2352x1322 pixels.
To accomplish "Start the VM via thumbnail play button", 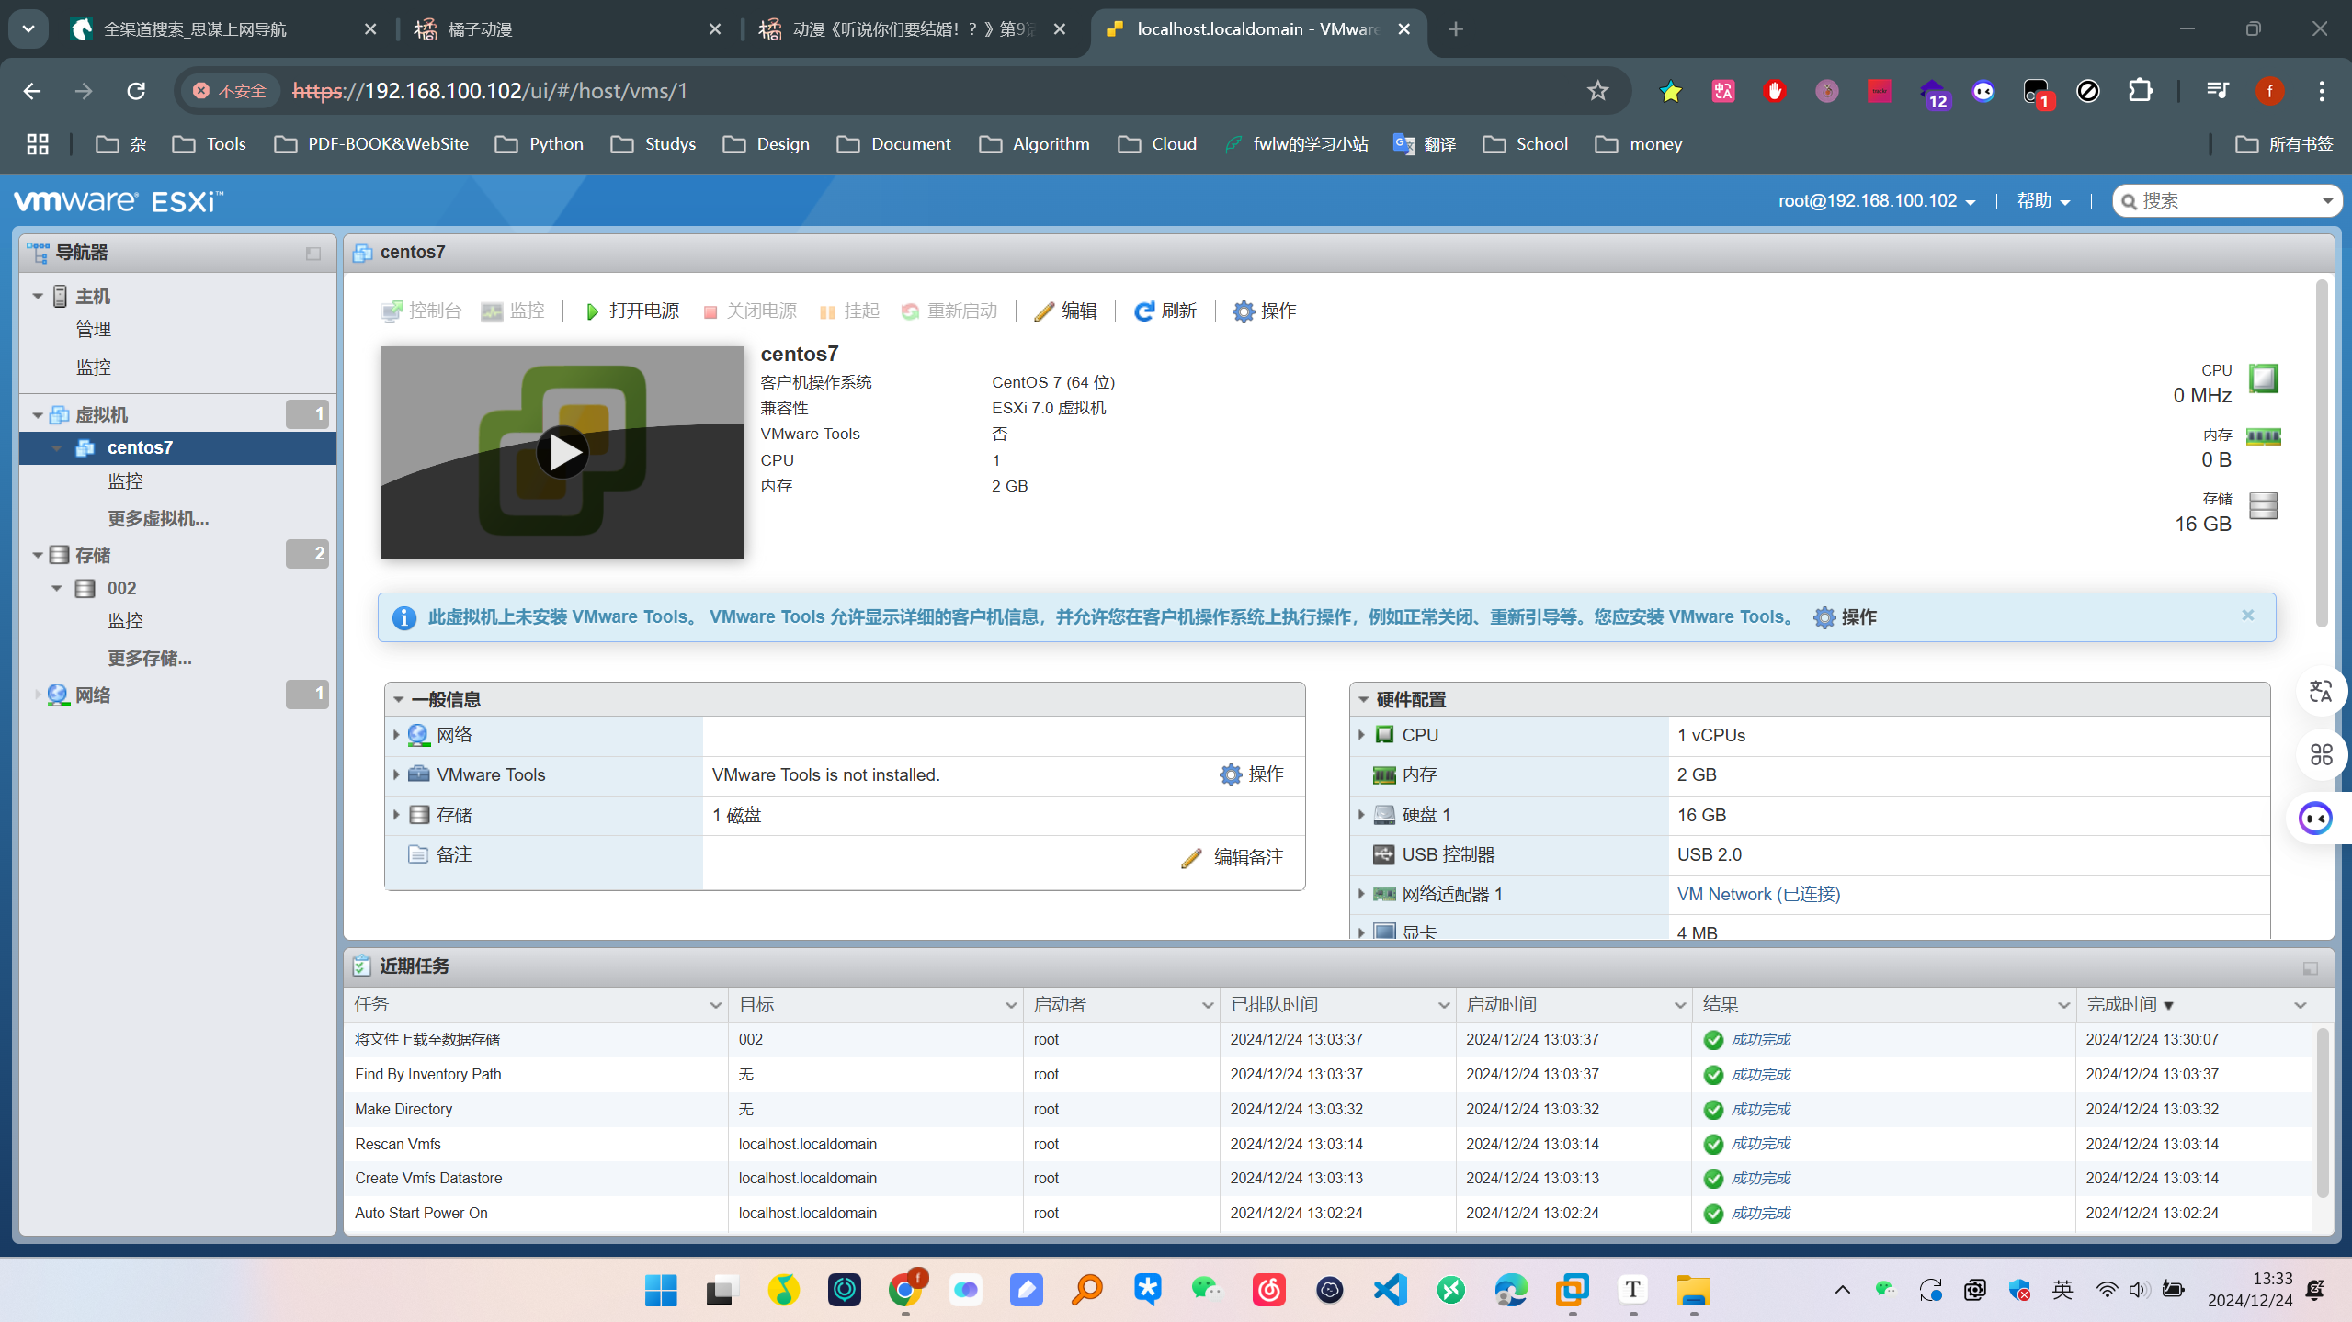I will tap(562, 452).
